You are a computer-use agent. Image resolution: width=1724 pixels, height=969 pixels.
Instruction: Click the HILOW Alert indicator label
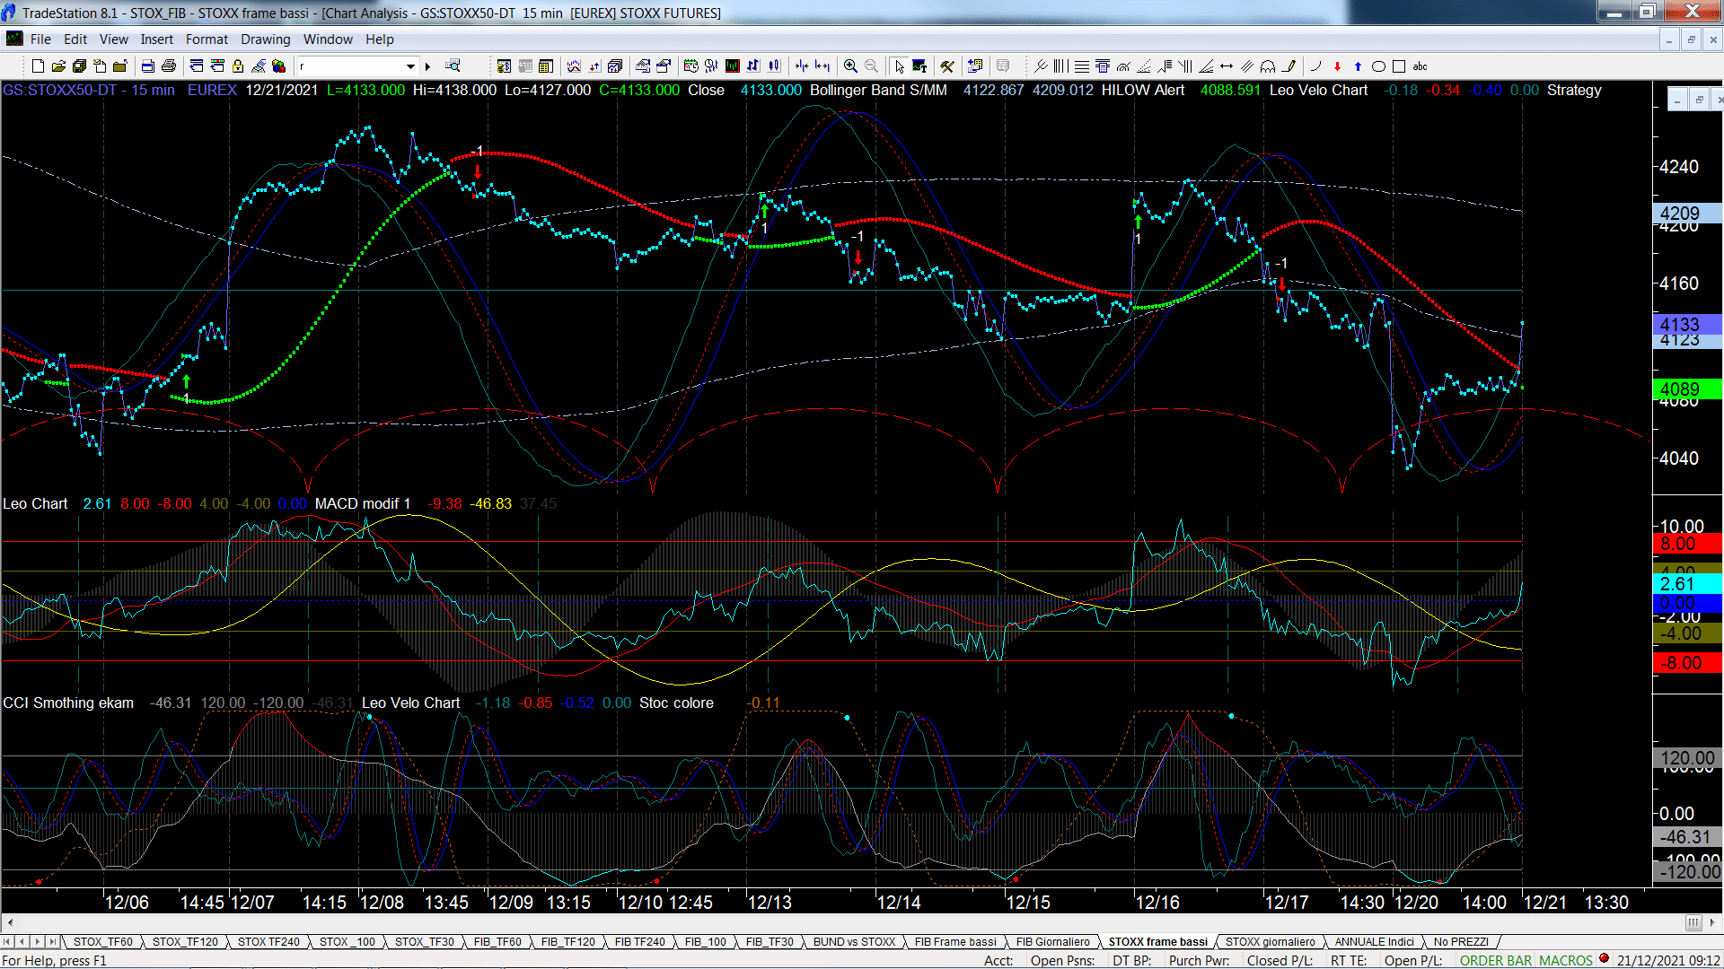(1143, 90)
